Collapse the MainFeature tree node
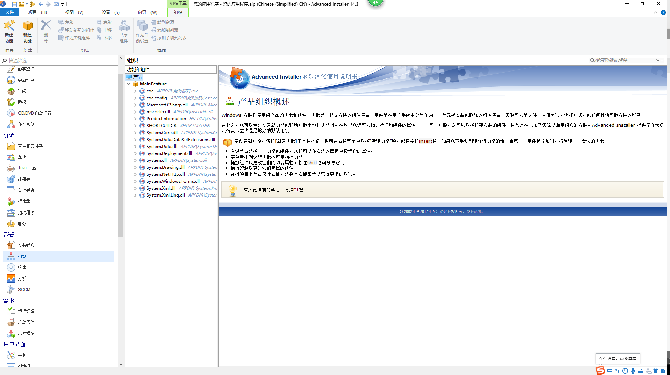 pyautogui.click(x=129, y=84)
